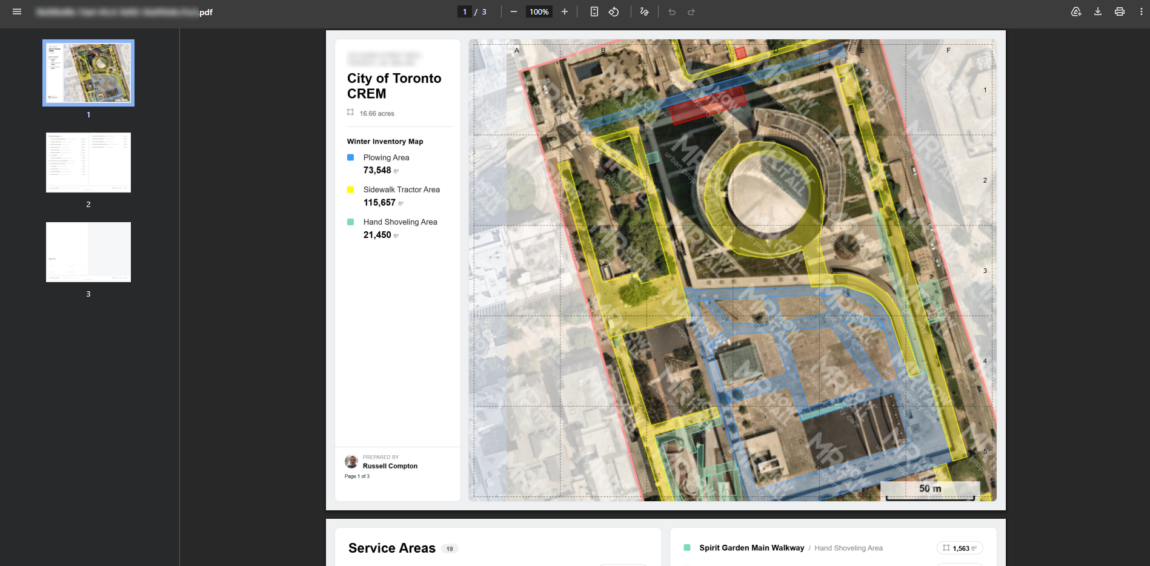The height and width of the screenshot is (566, 1150).
Task: Click the fit to page icon
Action: 594,12
